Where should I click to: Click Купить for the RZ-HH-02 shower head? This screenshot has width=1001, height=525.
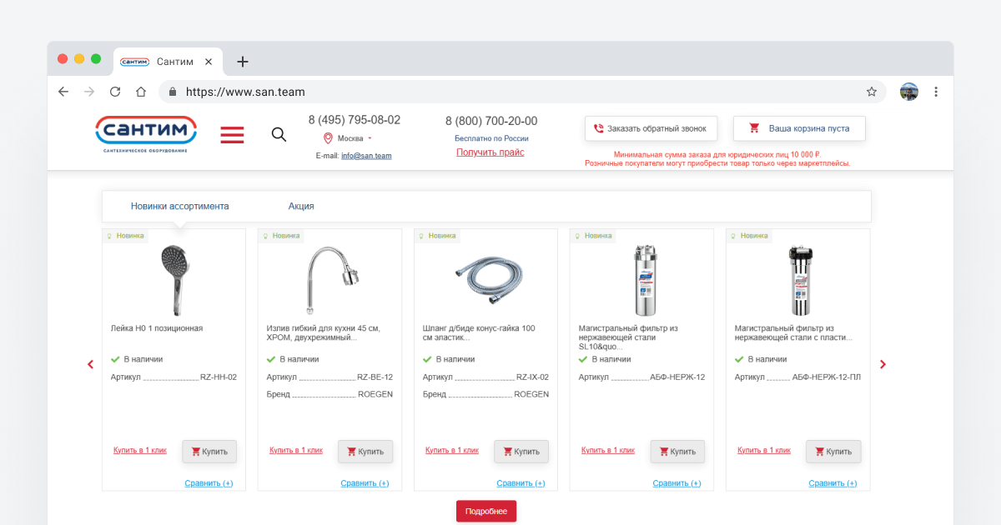209,452
